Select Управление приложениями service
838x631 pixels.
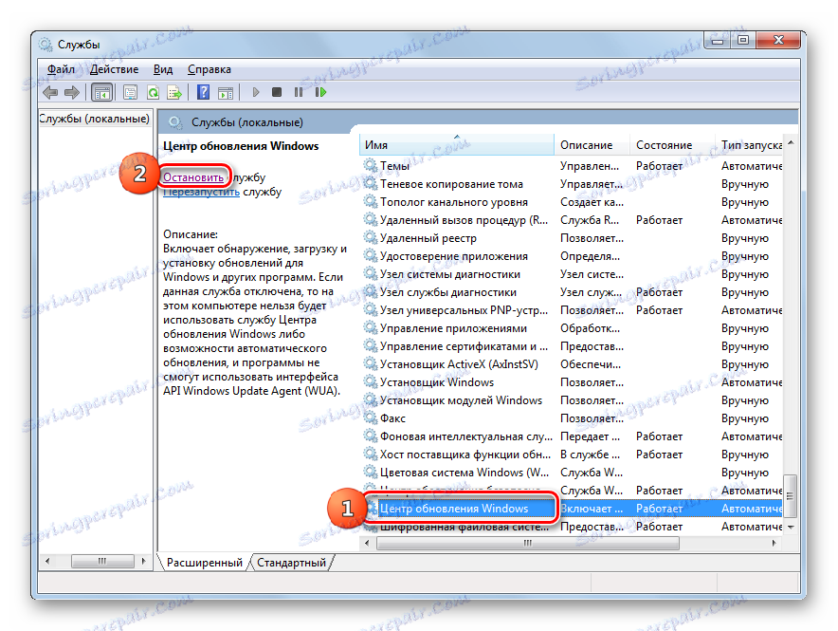572,328
